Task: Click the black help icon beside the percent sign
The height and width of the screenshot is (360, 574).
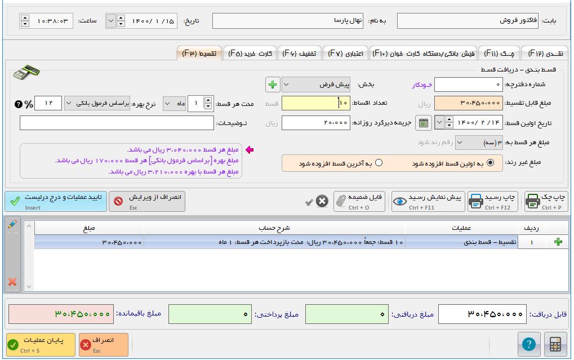Action: (18, 104)
